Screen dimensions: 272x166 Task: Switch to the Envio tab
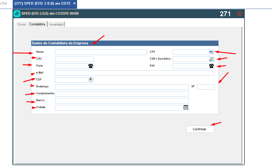point(22,24)
